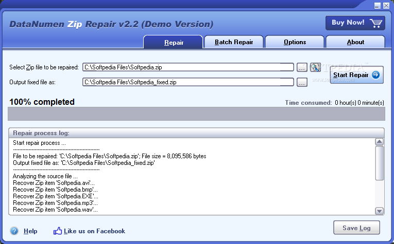Browse for the output fixed file location
Image resolution: width=394 pixels, height=244 pixels.
click(302, 82)
